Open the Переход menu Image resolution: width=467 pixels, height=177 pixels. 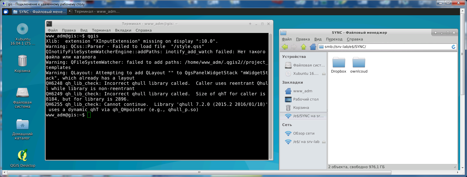point(334,39)
